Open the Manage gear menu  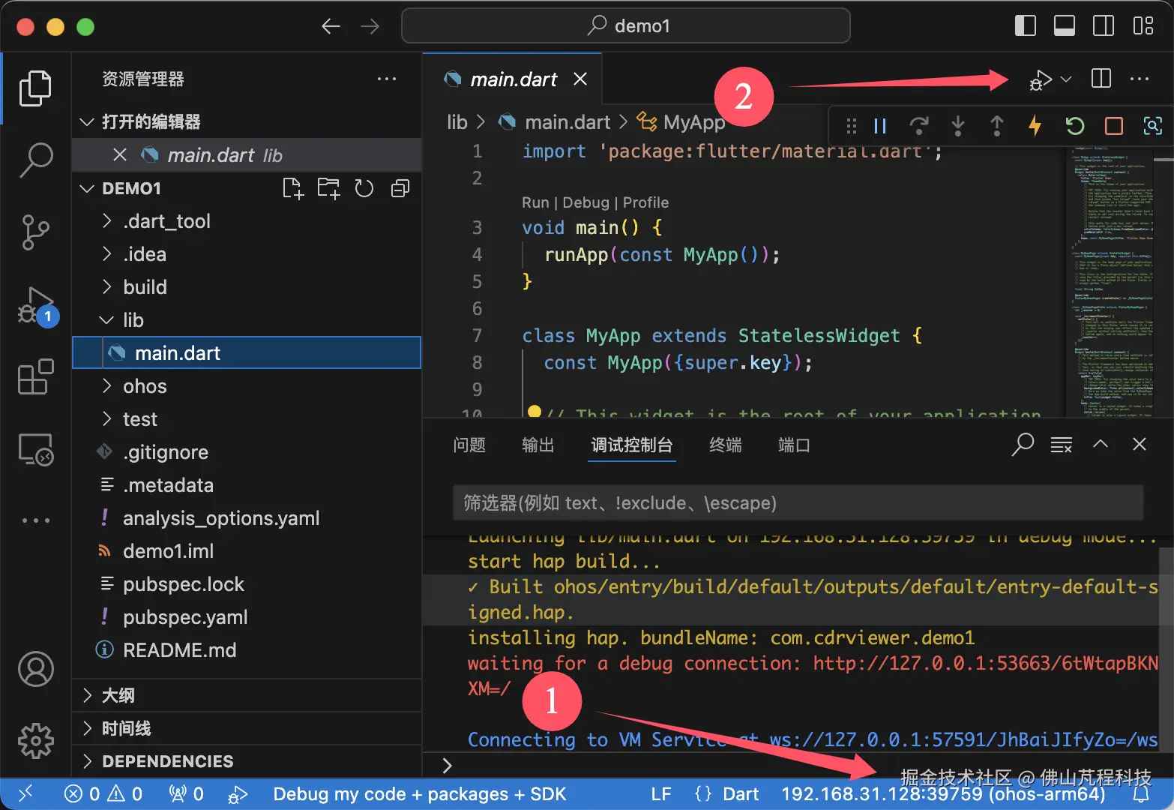tap(35, 741)
